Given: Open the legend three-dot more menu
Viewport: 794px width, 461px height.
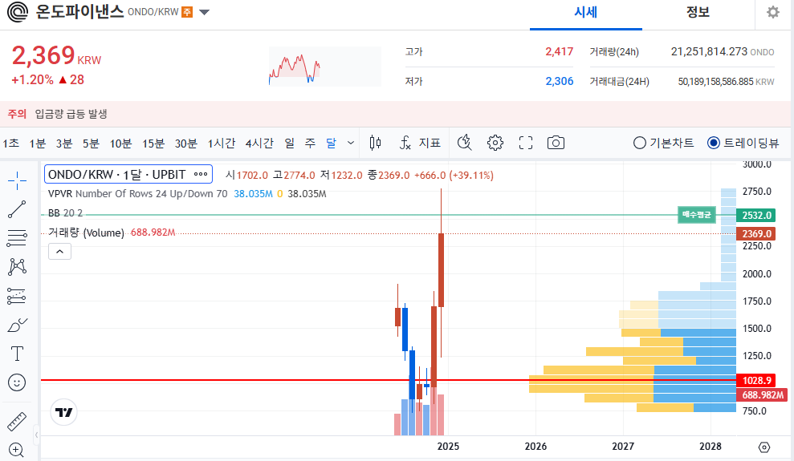Looking at the screenshot, I should coord(201,174).
